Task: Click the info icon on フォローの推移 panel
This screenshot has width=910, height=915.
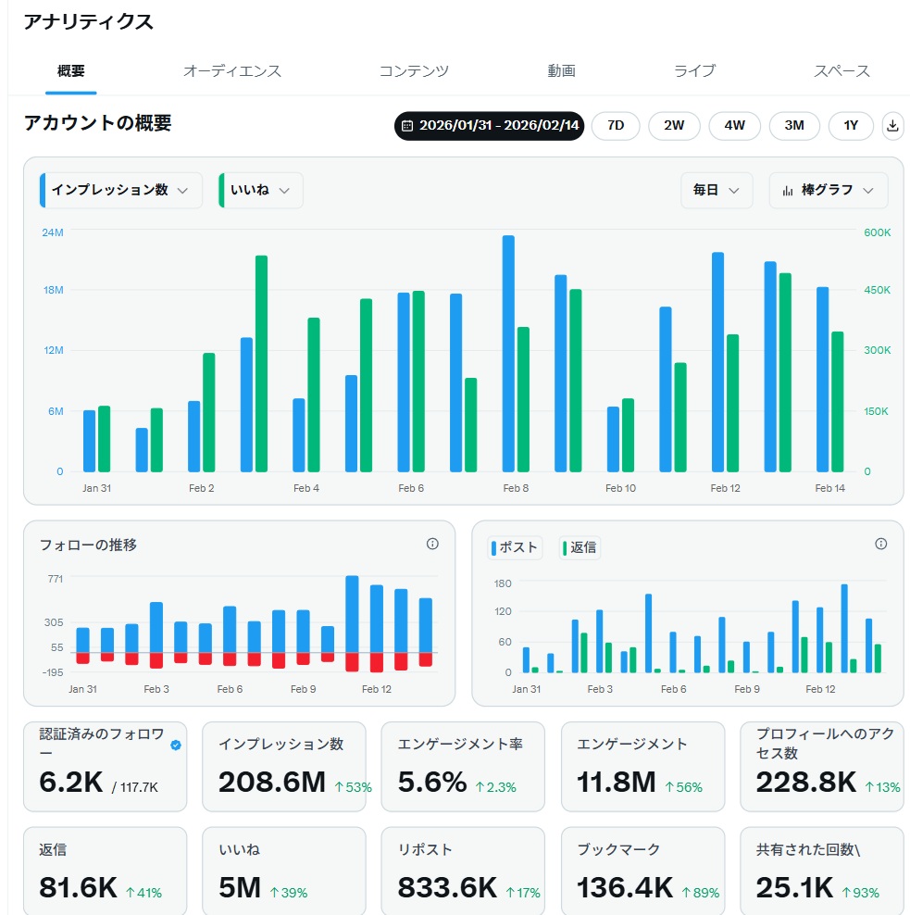Action: (432, 545)
